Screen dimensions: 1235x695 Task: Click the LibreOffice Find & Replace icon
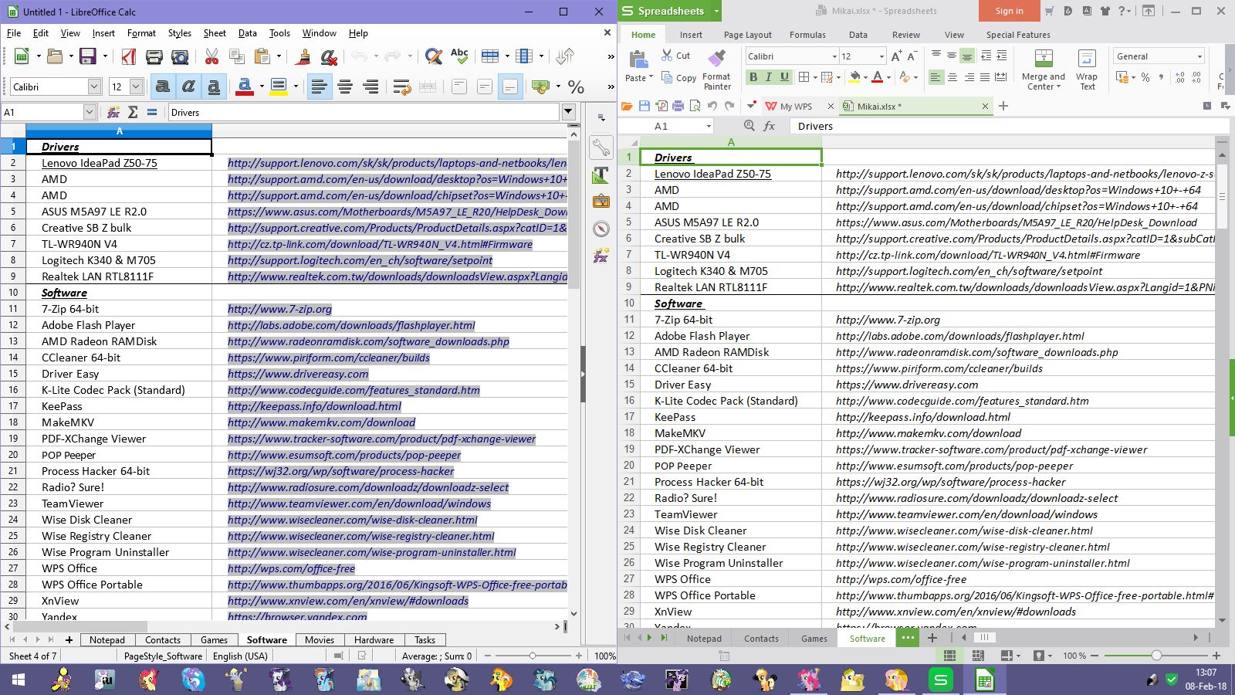tap(434, 56)
